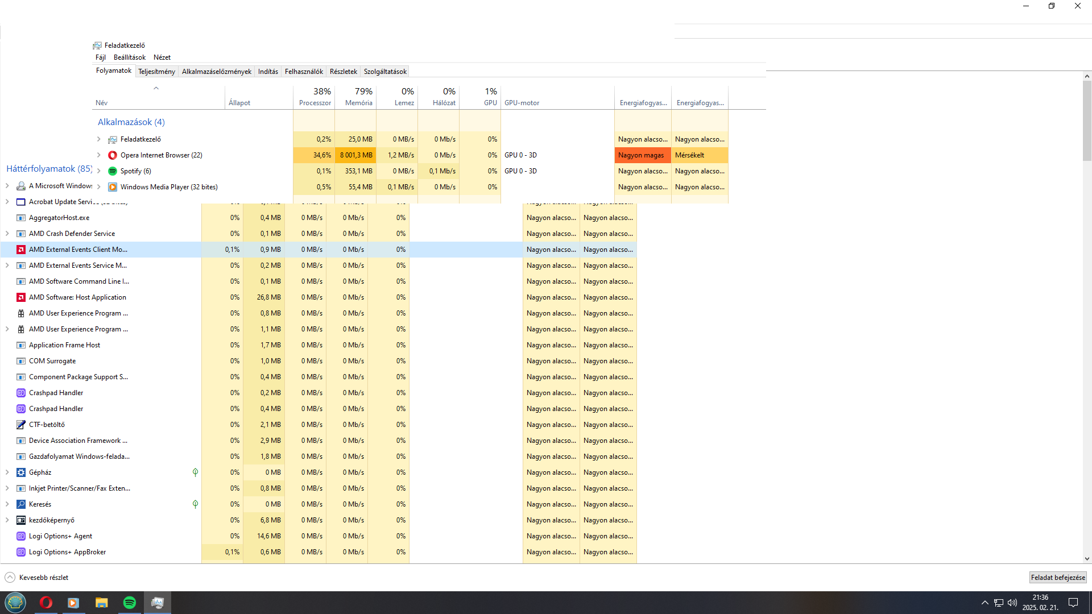This screenshot has height=614, width=1092.
Task: Click the Háttérfolyamatok (85) group header
Action: tap(49, 169)
